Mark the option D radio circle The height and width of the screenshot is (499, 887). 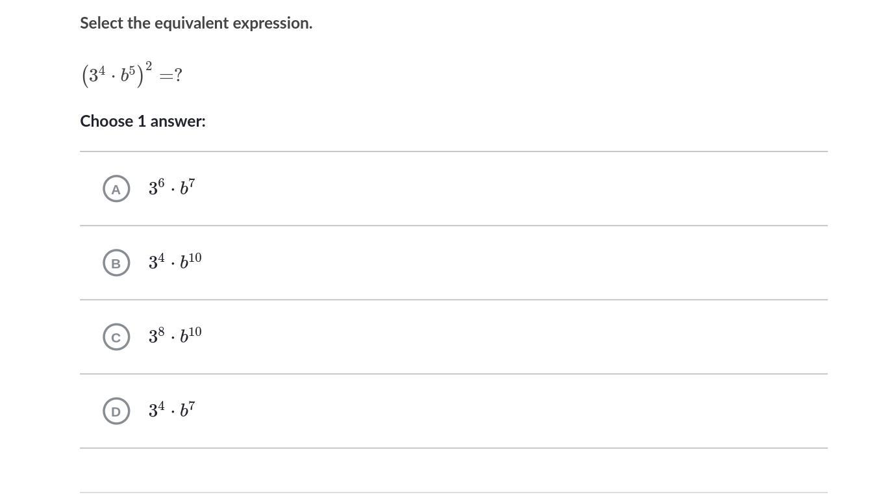click(116, 411)
